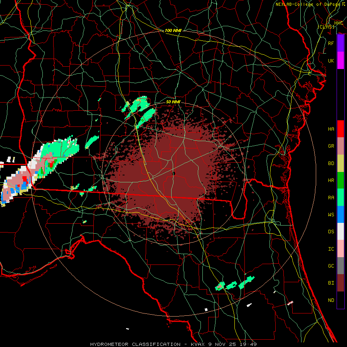Click the light pink IC legend swatch
The width and height of the screenshot is (347, 347).
[340, 249]
